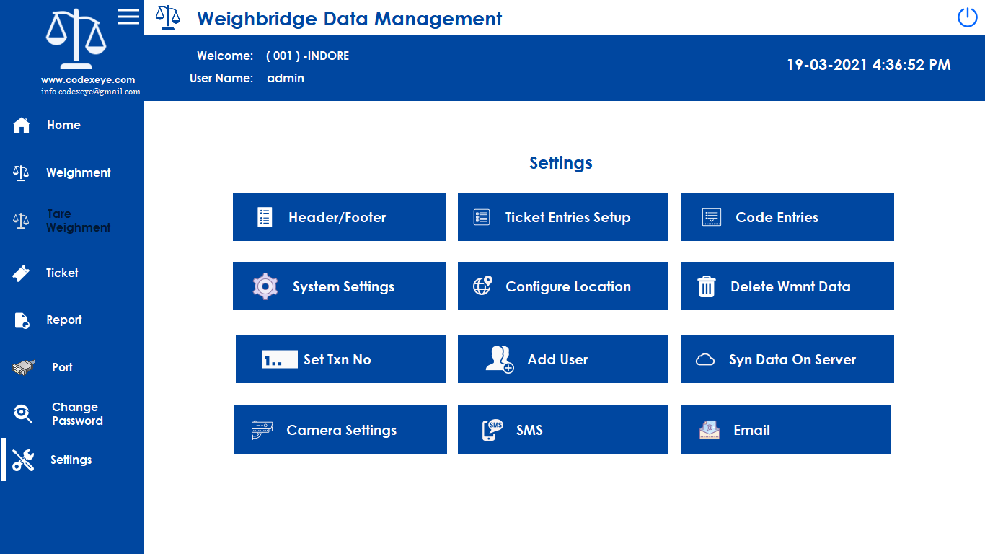Open Report from the sidebar menu
This screenshot has height=554, width=985.
pos(64,320)
